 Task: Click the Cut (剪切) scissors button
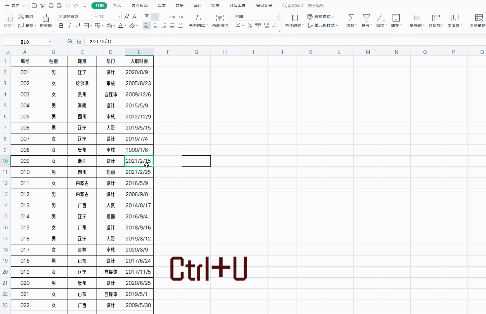(x=26, y=16)
